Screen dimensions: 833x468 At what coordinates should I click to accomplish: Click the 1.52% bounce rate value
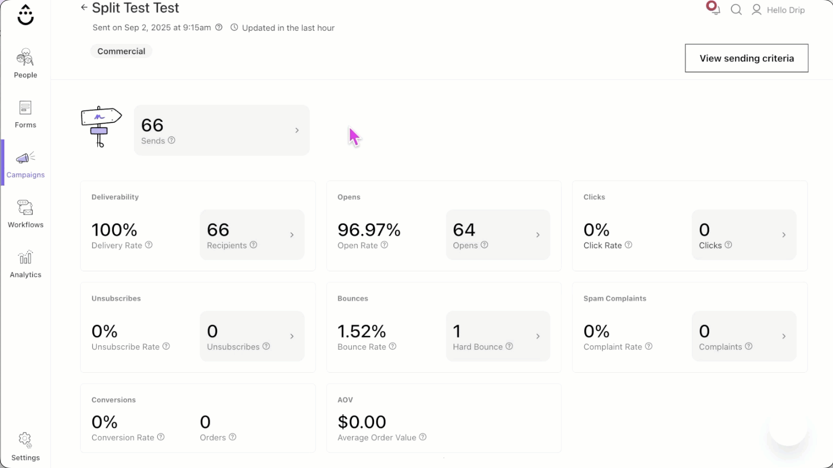click(x=362, y=331)
